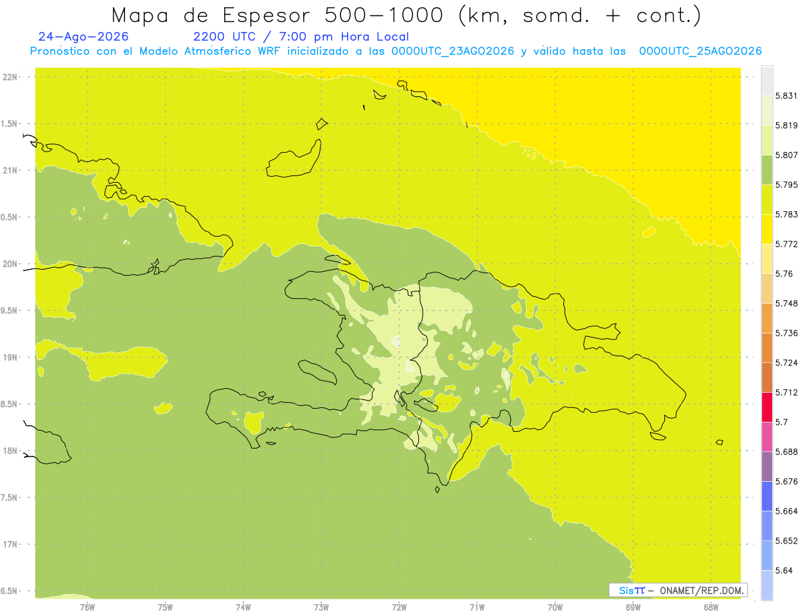This screenshot has width=798, height=616.
Task: Click the date label '24-Ago-2026'
Action: 84,37
